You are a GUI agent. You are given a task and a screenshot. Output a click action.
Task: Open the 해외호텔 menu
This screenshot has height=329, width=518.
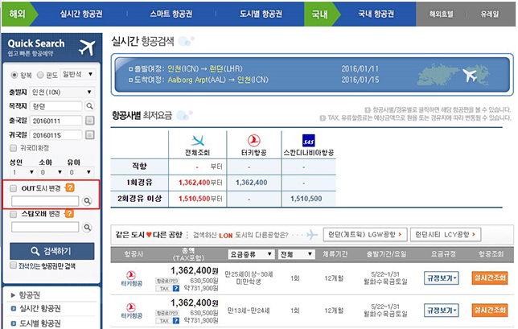coord(442,14)
